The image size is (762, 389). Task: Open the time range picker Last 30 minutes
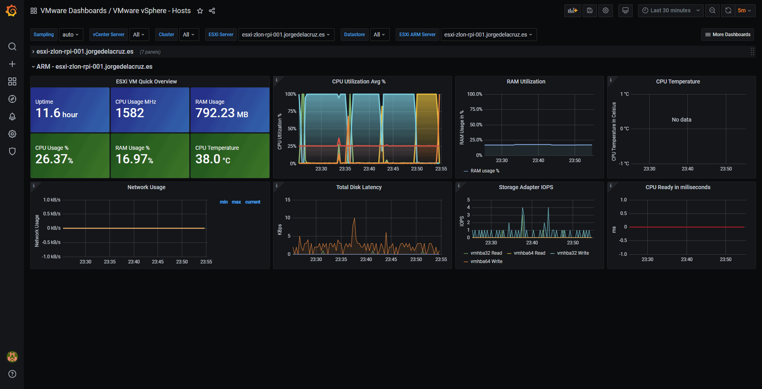671,11
